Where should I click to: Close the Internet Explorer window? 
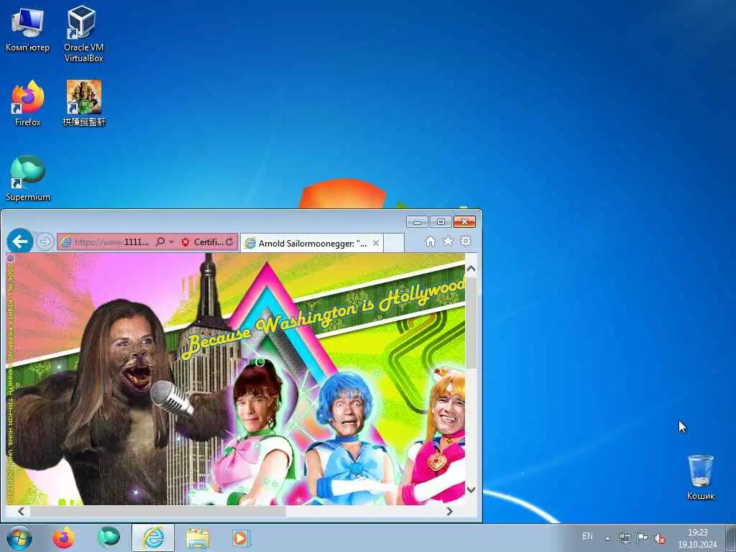point(465,221)
